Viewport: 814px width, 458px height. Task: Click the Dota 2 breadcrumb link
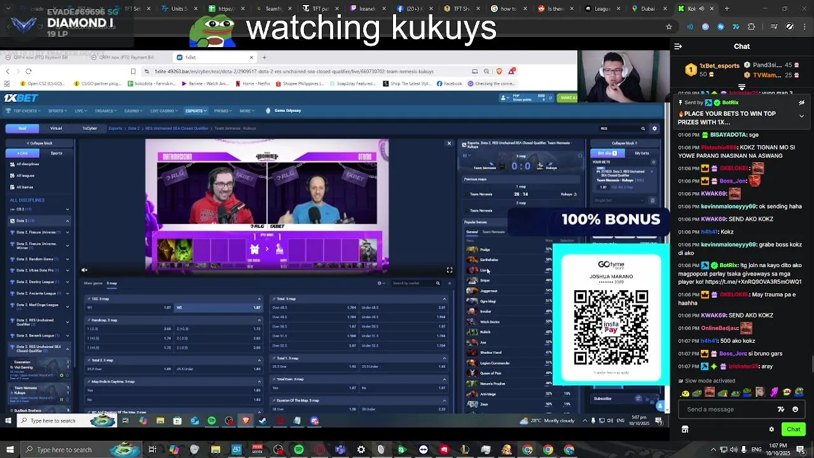coord(134,128)
